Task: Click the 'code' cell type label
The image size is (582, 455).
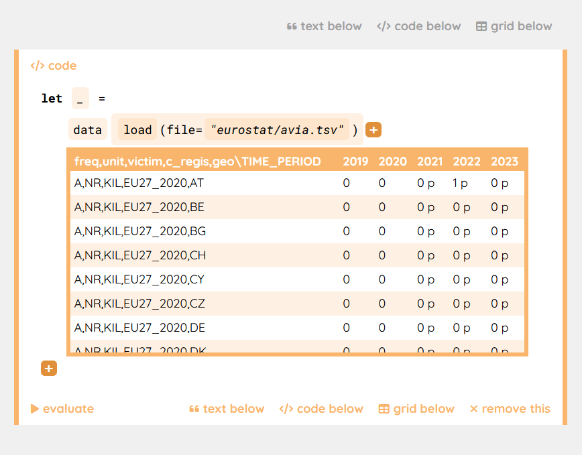Action: click(54, 66)
